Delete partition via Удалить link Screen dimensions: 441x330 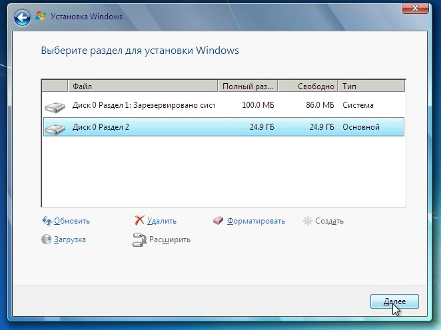[162, 221]
